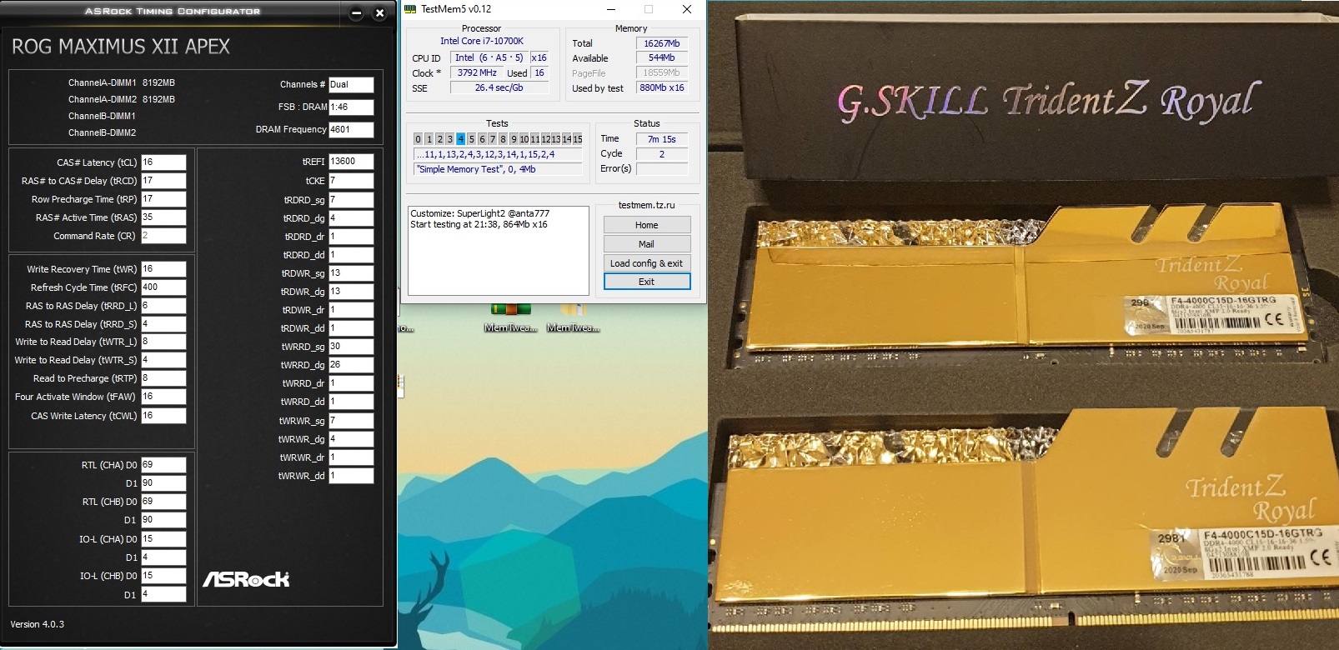Click the Write to Read Delay (tWTR_S) field
The width and height of the screenshot is (1339, 650).
pos(163,360)
